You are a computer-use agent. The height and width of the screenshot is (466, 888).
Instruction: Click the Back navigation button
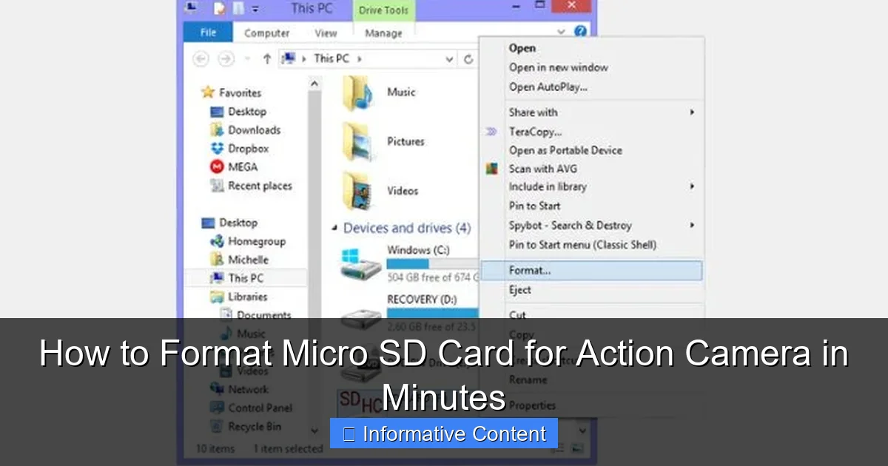[x=200, y=58]
